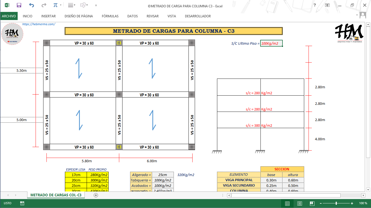Switch to Page Layout view
371x208 pixels.
(300, 203)
